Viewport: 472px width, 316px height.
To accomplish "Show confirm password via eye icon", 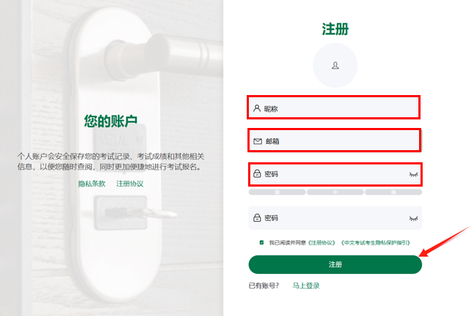I will click(x=413, y=219).
